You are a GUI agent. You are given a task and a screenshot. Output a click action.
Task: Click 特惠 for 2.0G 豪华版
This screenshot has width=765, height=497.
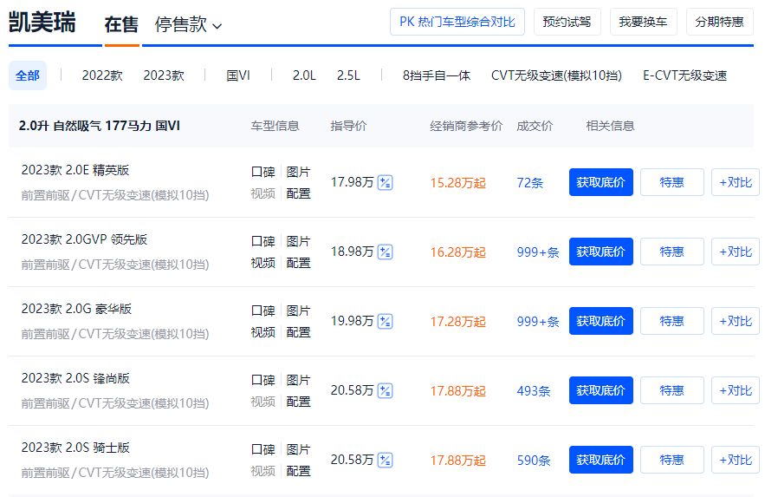(671, 321)
